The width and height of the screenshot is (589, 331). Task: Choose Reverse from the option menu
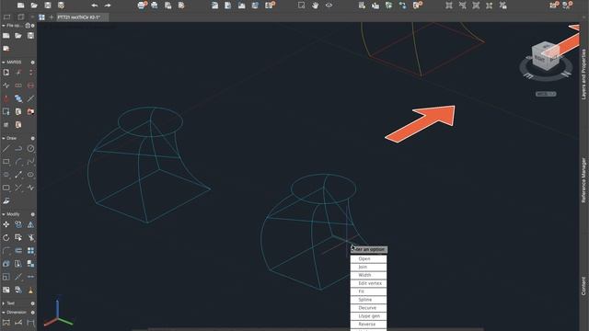tap(368, 324)
